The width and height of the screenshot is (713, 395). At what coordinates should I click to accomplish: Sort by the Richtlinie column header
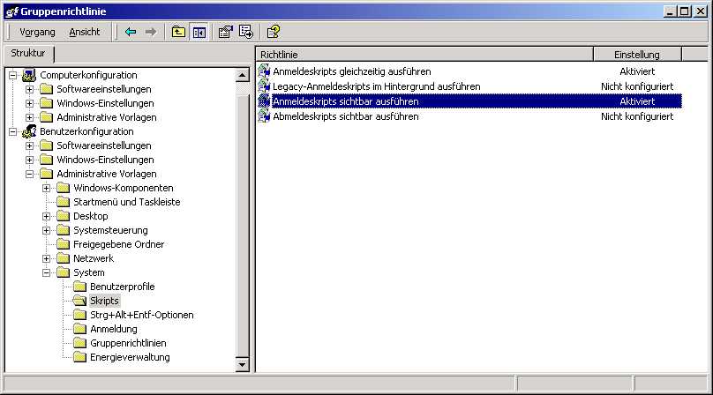[x=424, y=55]
